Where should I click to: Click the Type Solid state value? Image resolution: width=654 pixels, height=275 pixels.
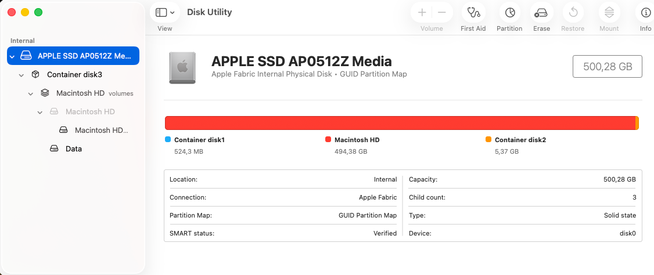tap(620, 215)
